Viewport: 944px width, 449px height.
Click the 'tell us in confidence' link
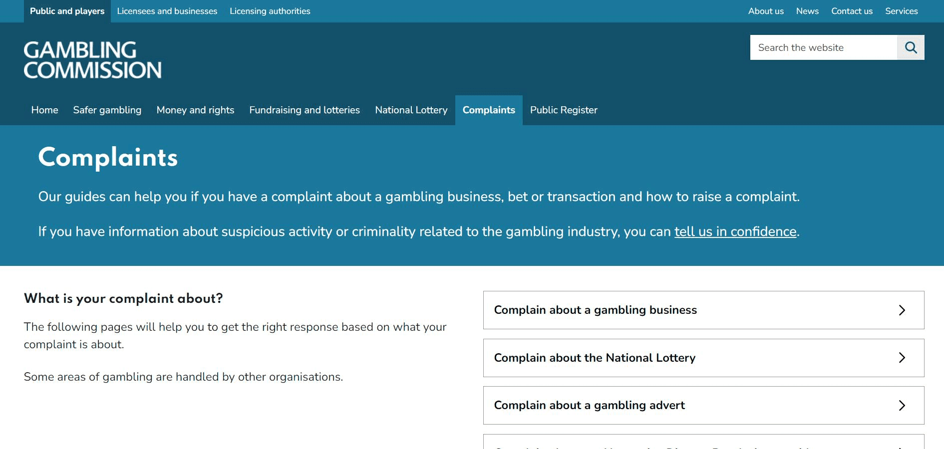(735, 231)
